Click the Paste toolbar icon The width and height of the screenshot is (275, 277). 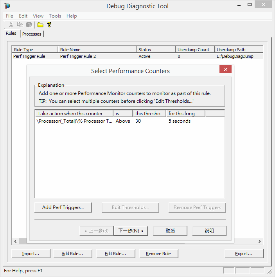29,25
